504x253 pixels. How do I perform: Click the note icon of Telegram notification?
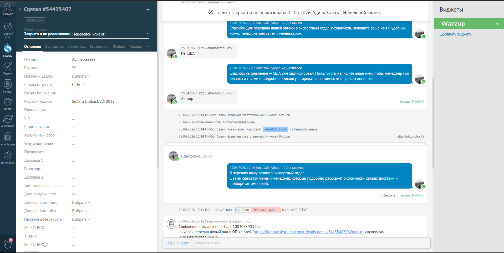tap(171, 224)
